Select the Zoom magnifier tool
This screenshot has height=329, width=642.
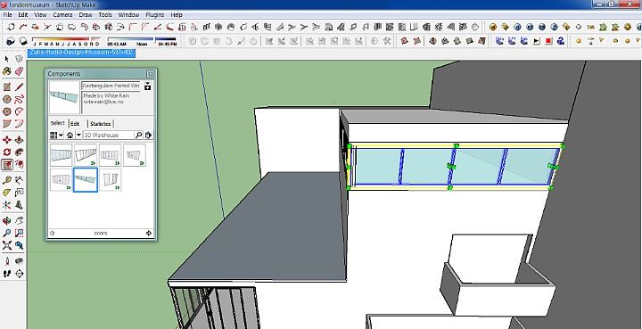[x=7, y=234]
